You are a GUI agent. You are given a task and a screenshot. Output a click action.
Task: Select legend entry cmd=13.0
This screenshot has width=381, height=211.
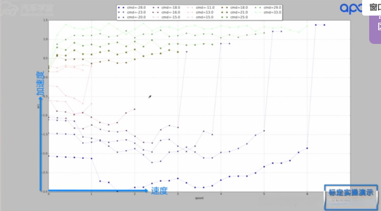click(x=200, y=12)
